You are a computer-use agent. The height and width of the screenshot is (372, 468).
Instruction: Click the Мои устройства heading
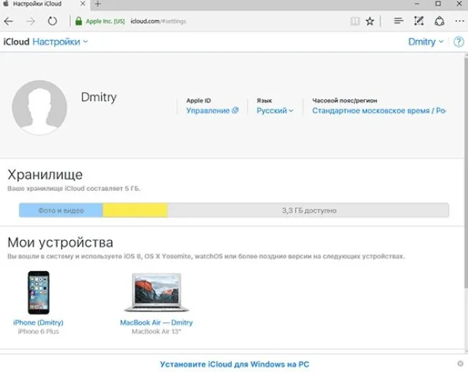(x=60, y=243)
